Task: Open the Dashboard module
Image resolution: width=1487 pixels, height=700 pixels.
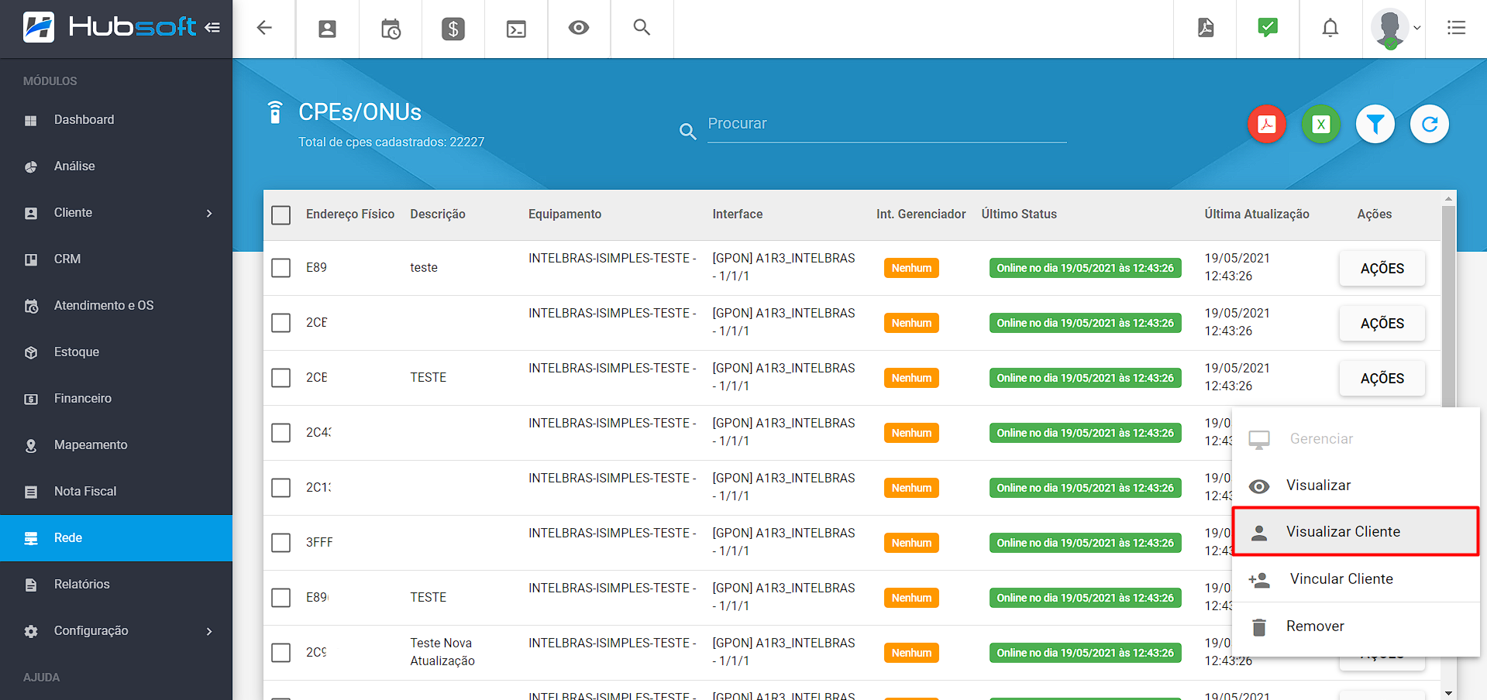Action: (x=116, y=120)
